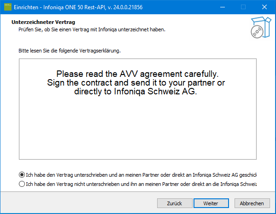Select radio button for contract signed and sent

pyautogui.click(x=22, y=175)
